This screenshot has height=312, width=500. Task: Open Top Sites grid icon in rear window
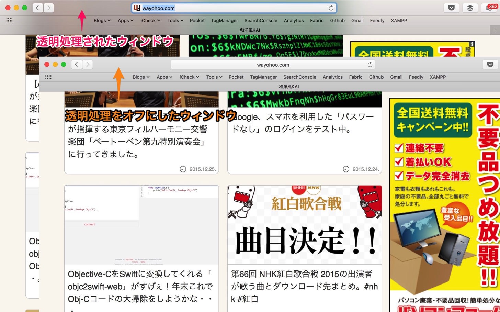(10, 20)
